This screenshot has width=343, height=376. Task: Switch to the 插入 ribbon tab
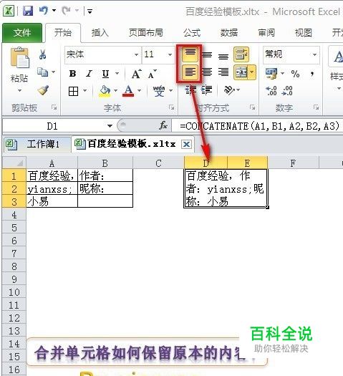100,33
